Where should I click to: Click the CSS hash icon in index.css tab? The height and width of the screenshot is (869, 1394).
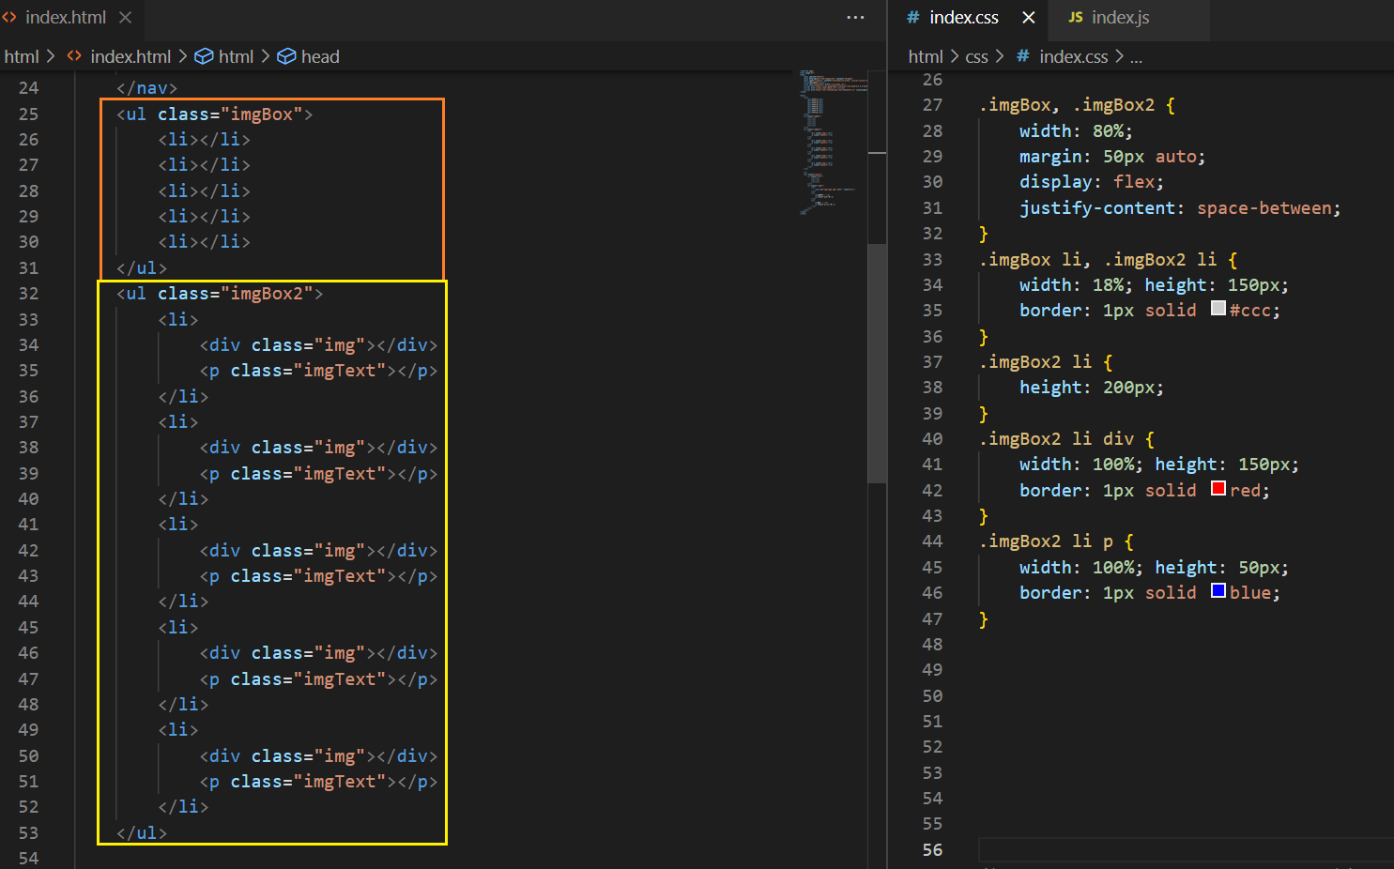pos(912,17)
